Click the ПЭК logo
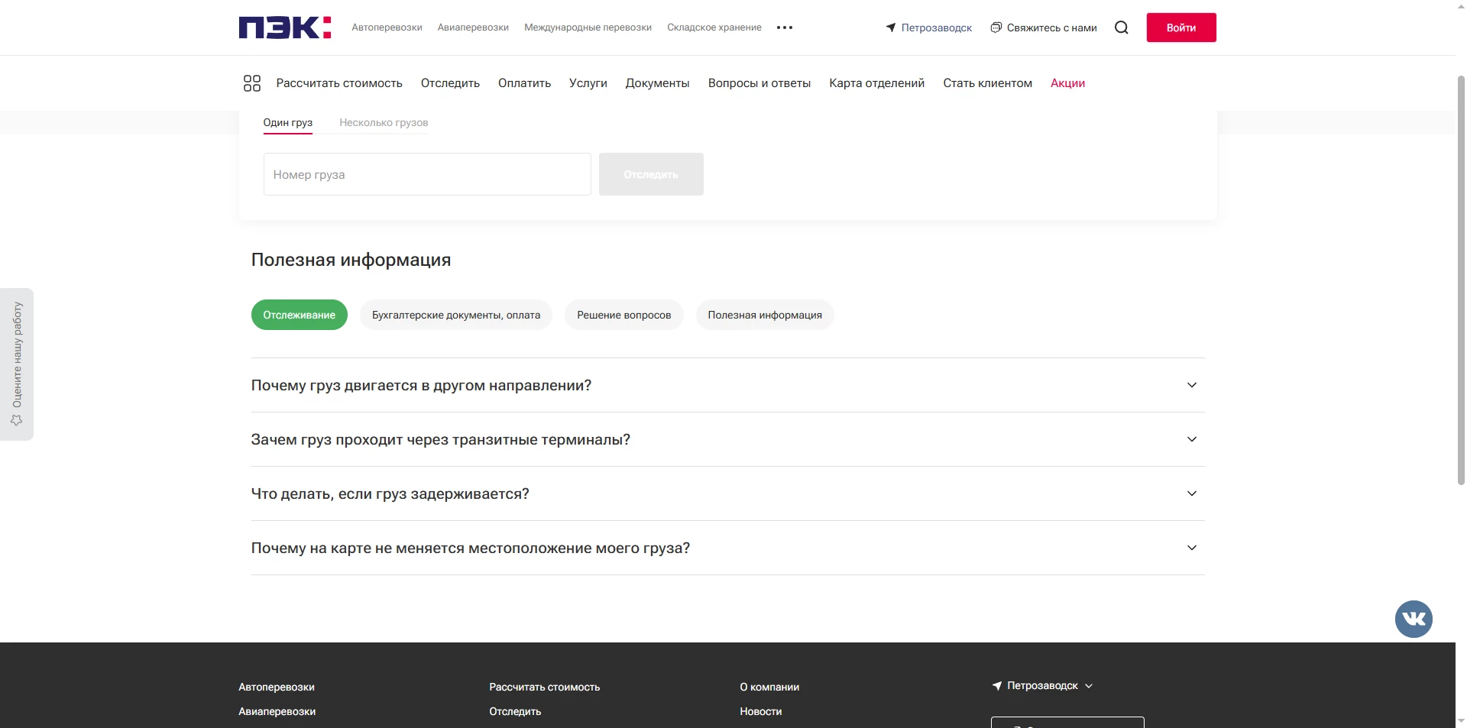 (285, 28)
